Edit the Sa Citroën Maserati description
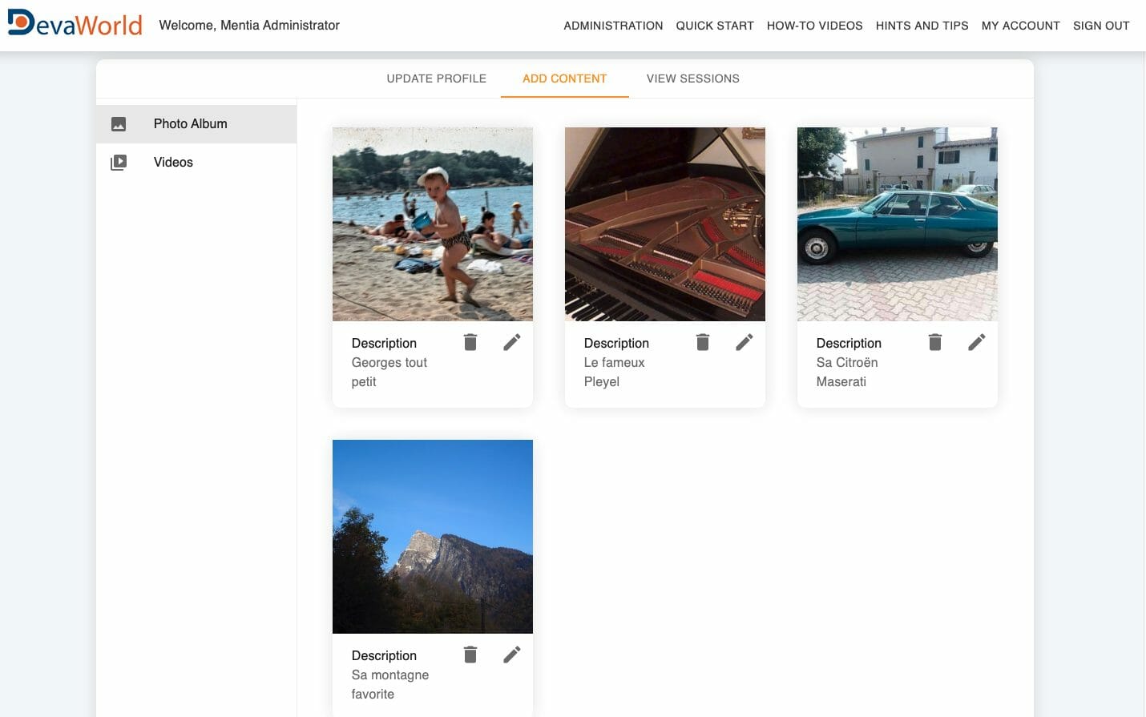This screenshot has height=717, width=1146. point(977,342)
